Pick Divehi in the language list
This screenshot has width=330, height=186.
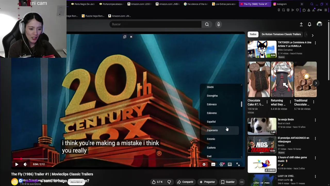pyautogui.click(x=220, y=87)
